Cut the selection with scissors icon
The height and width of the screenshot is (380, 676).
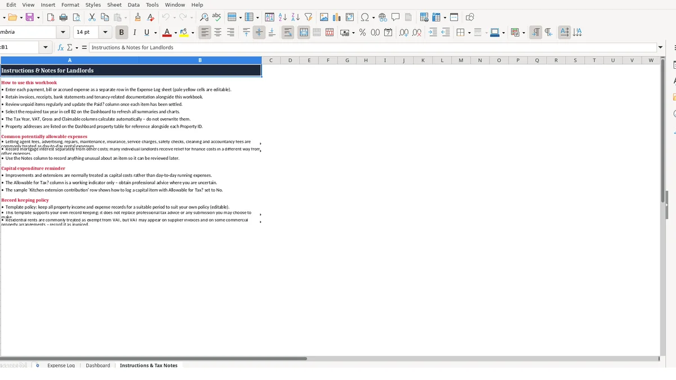pyautogui.click(x=92, y=17)
